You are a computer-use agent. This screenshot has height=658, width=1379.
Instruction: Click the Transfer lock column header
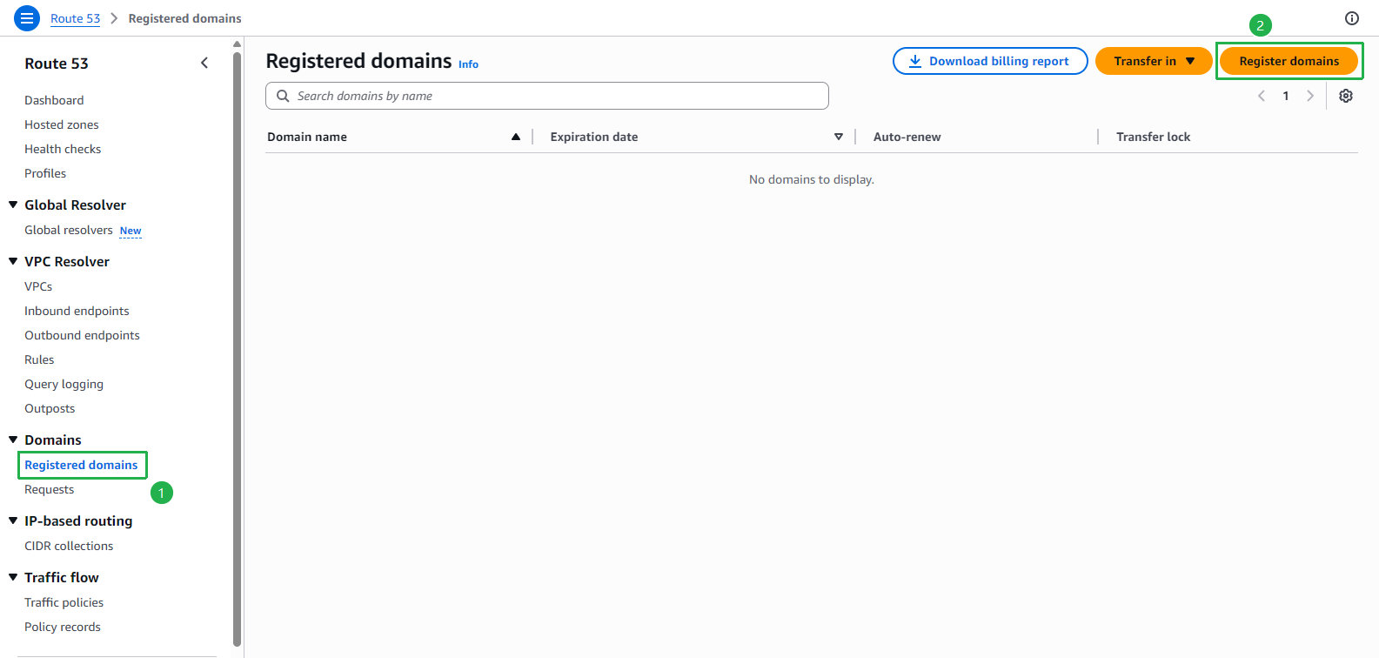[x=1153, y=137]
